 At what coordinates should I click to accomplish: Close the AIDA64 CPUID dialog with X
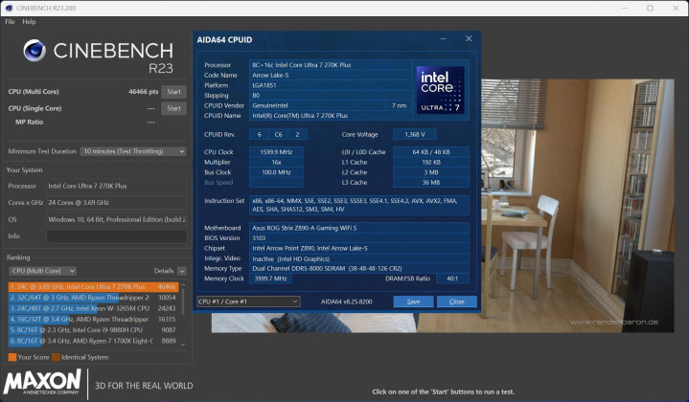point(468,39)
